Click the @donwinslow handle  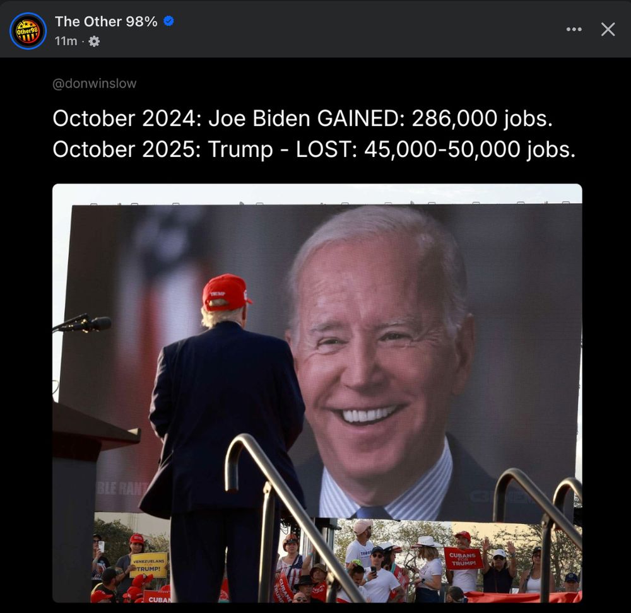[x=94, y=83]
